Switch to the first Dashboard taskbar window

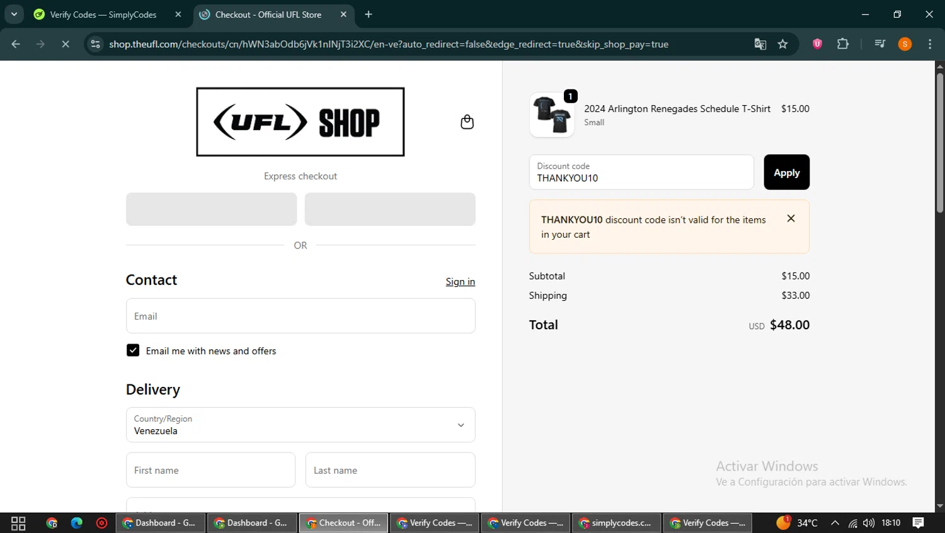(x=161, y=523)
